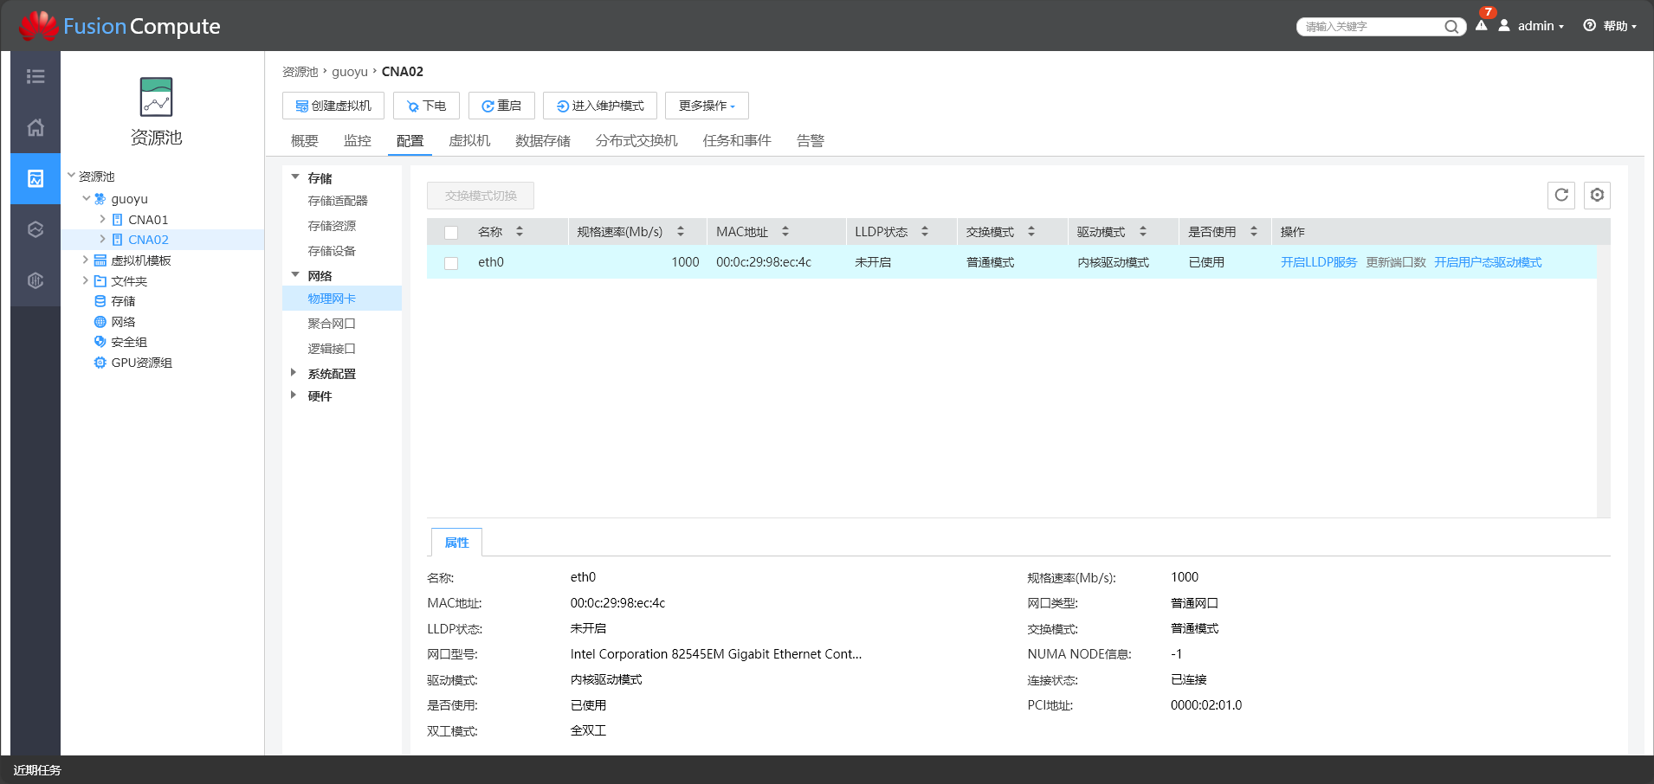Switch to the 告警 tab
This screenshot has width=1654, height=784.
click(811, 140)
